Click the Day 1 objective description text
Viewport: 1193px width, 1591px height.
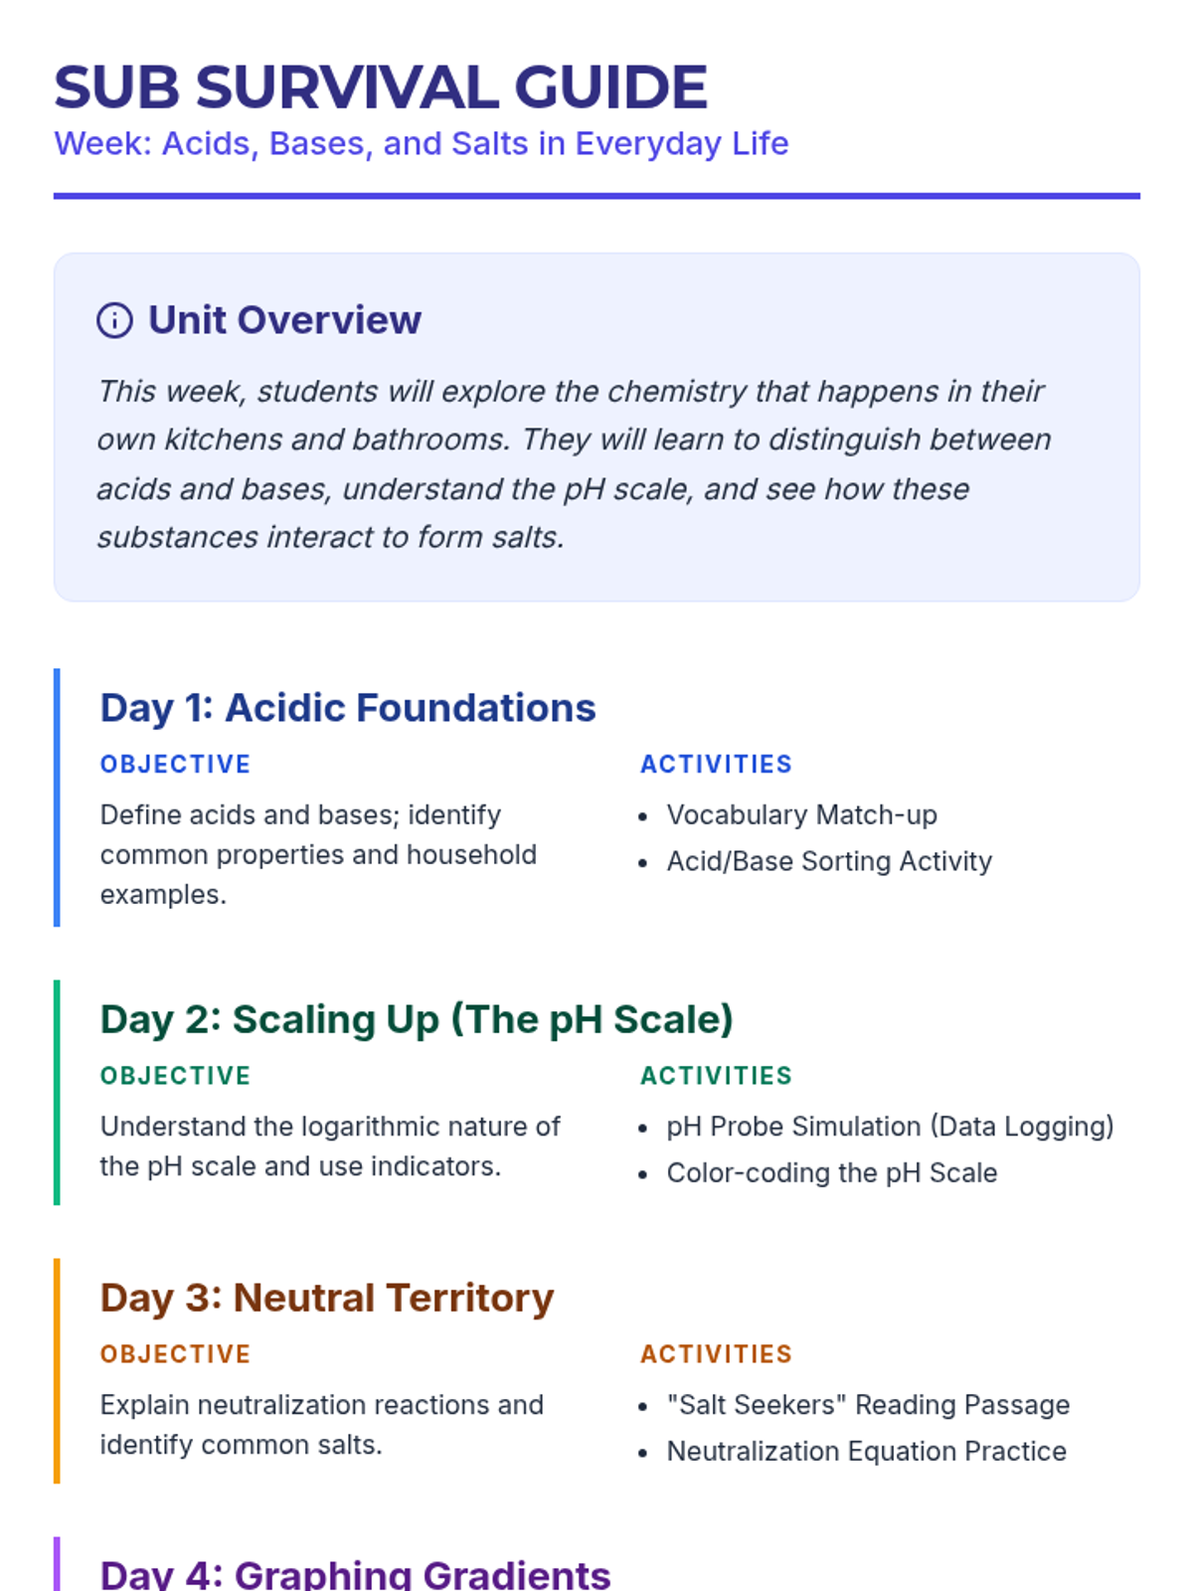tap(318, 854)
